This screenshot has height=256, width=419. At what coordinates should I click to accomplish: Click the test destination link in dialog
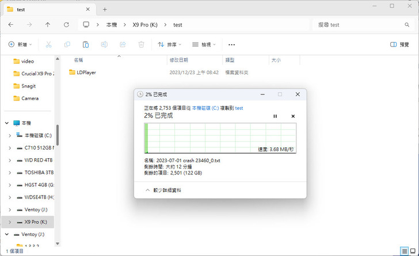239,108
